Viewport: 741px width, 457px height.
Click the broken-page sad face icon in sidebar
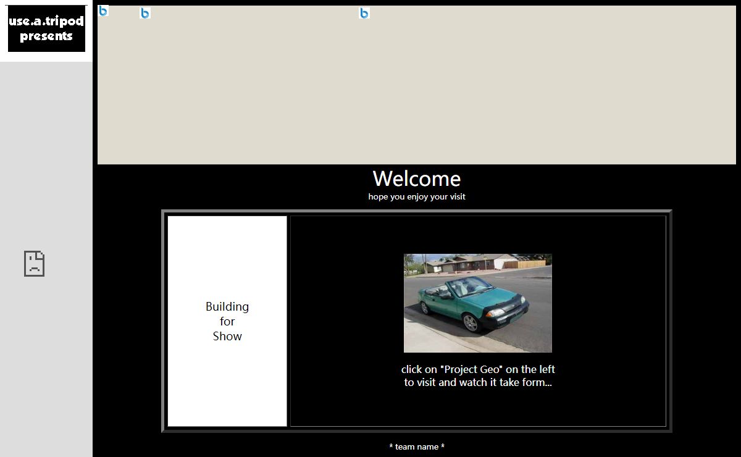35,264
